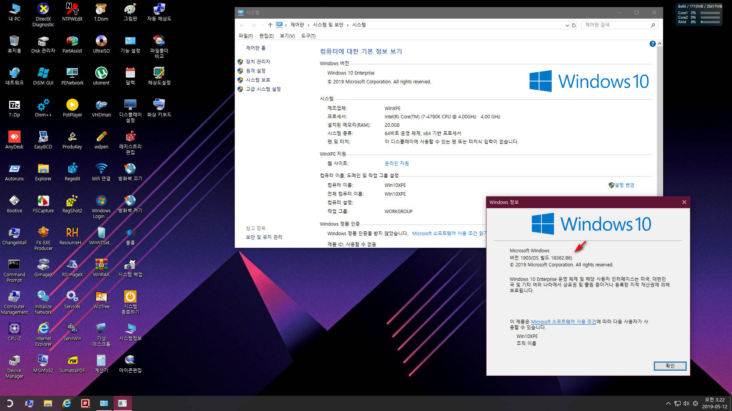Open NTPWEdit desktop icon
Screen dimensions: 732x411
pyautogui.click(x=72, y=12)
